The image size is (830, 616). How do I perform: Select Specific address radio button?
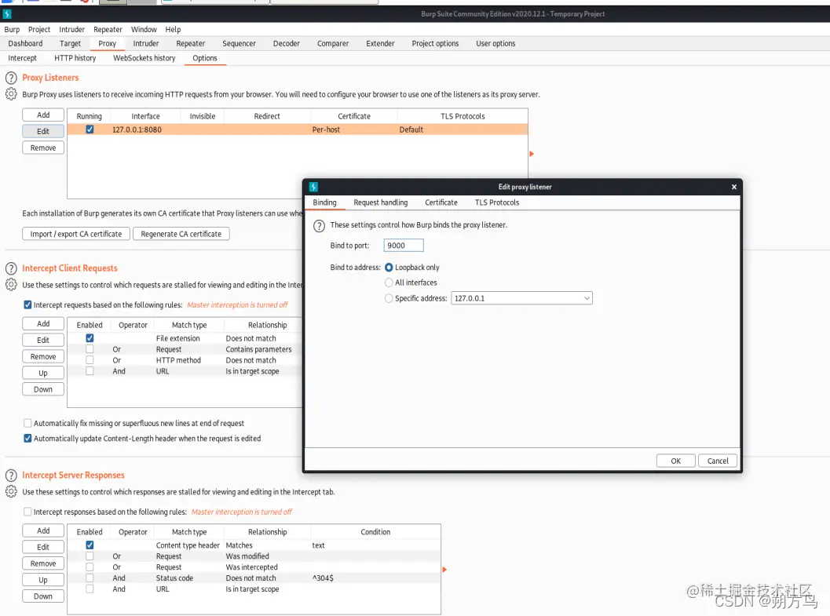[x=389, y=298]
